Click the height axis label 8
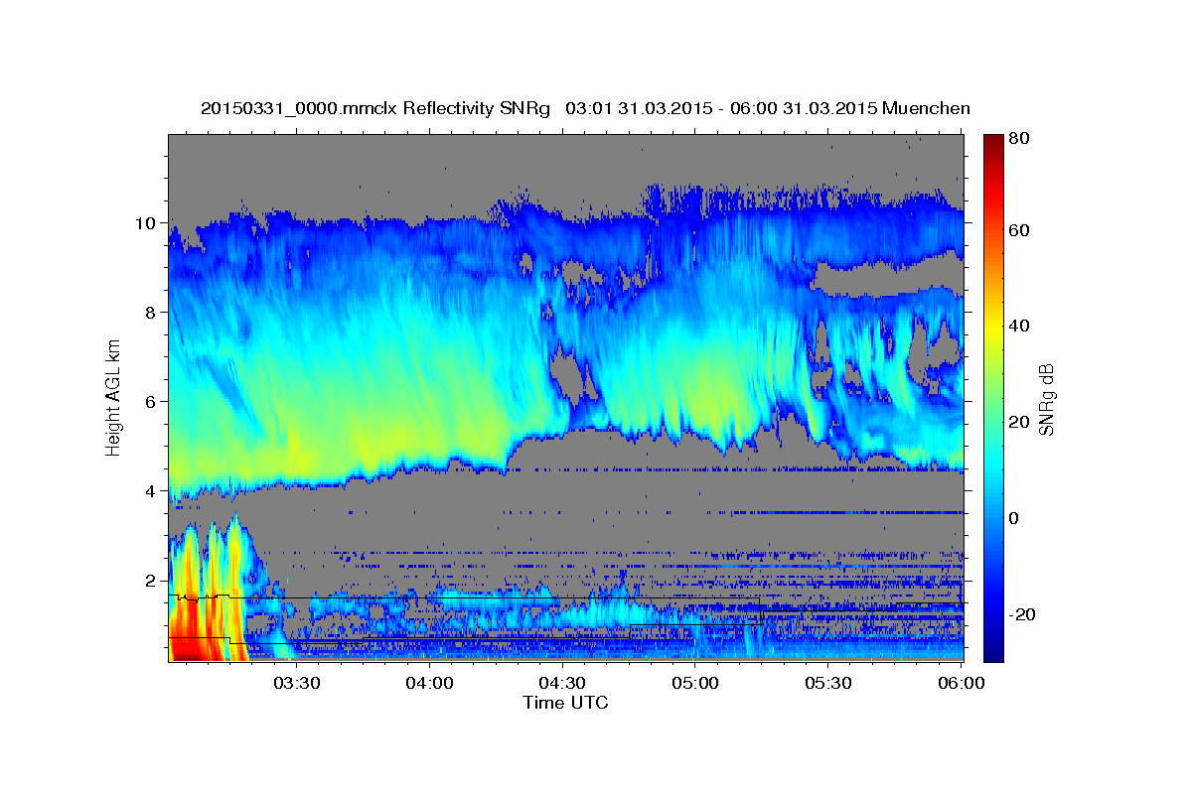The height and width of the screenshot is (794, 1192). pyautogui.click(x=151, y=313)
